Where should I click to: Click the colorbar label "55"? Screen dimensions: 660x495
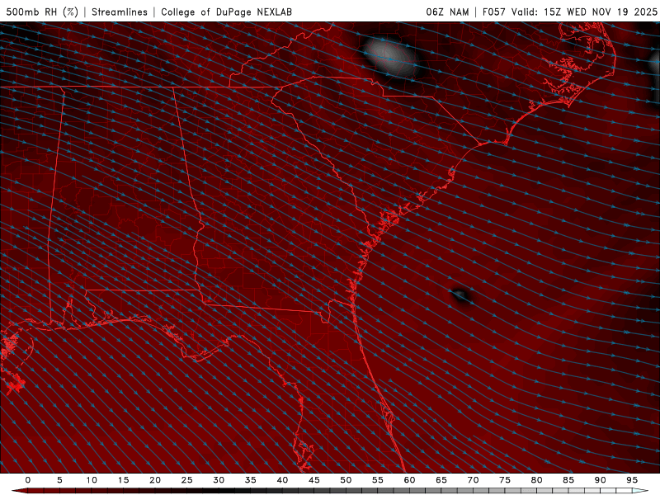point(378,480)
